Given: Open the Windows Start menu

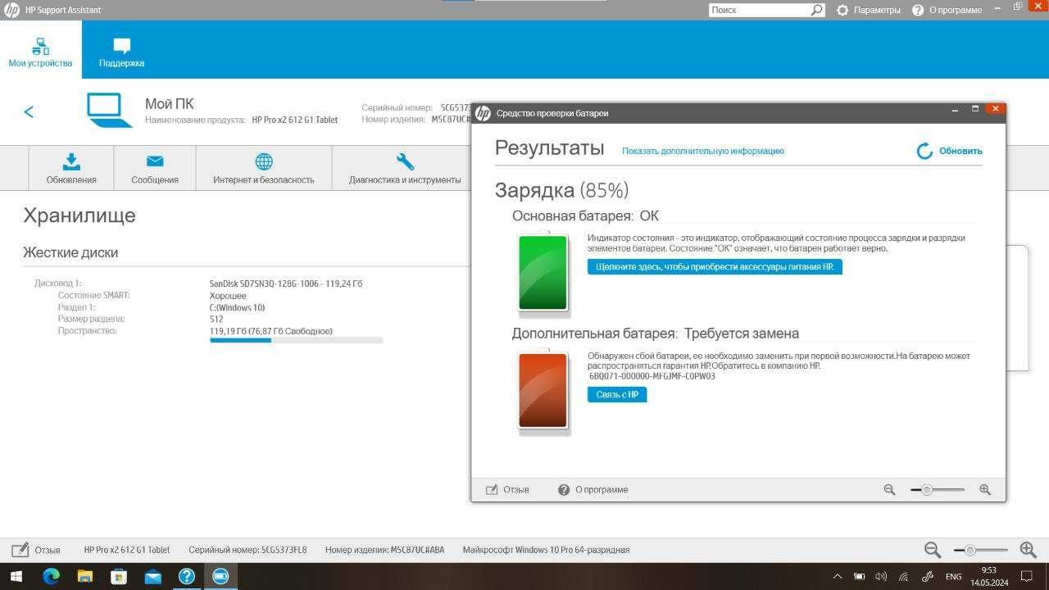Looking at the screenshot, I should coord(16,576).
